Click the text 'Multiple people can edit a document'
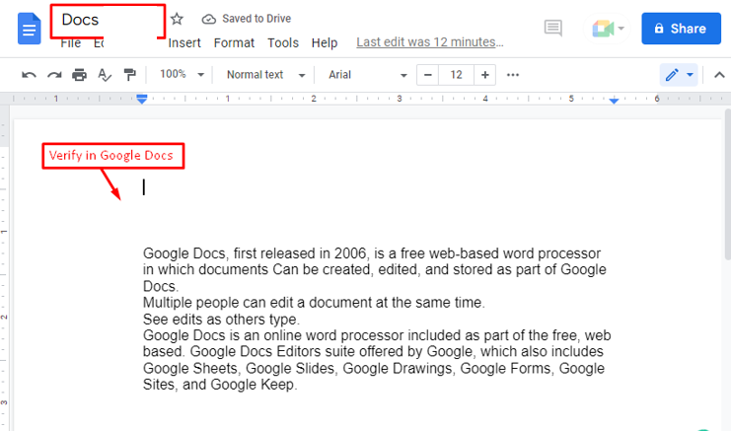731x431 pixels. (x=257, y=303)
